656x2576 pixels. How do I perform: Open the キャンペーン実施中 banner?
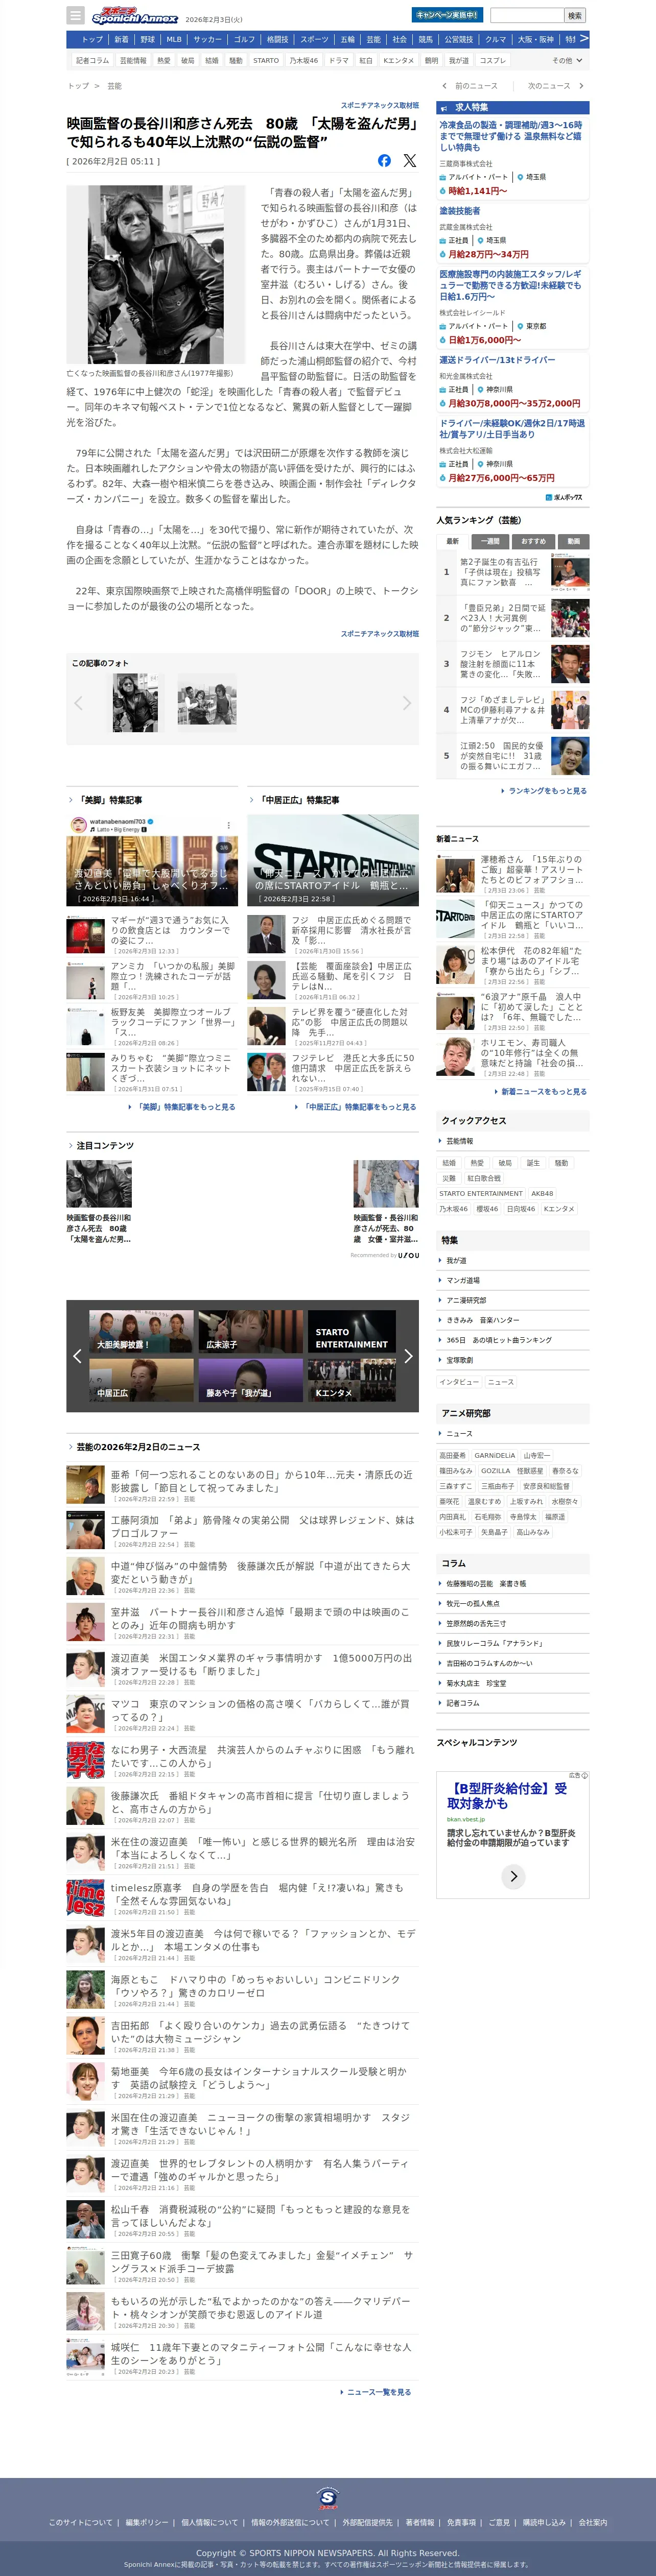pos(446,15)
